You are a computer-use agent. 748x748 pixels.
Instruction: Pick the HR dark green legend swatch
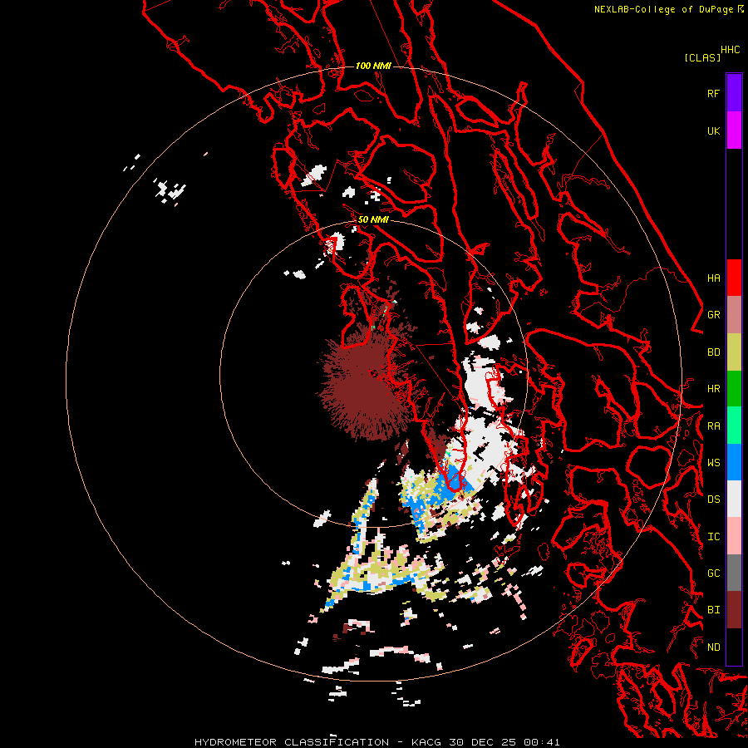(734, 389)
